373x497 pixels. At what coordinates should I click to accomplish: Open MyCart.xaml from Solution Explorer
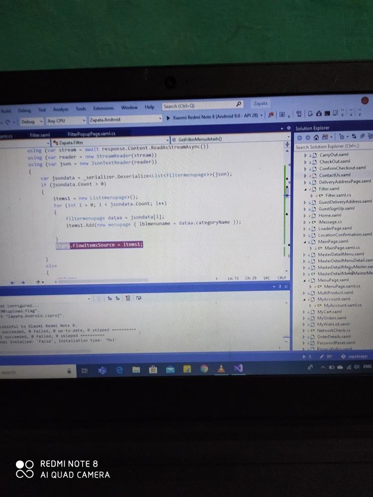[x=330, y=311]
